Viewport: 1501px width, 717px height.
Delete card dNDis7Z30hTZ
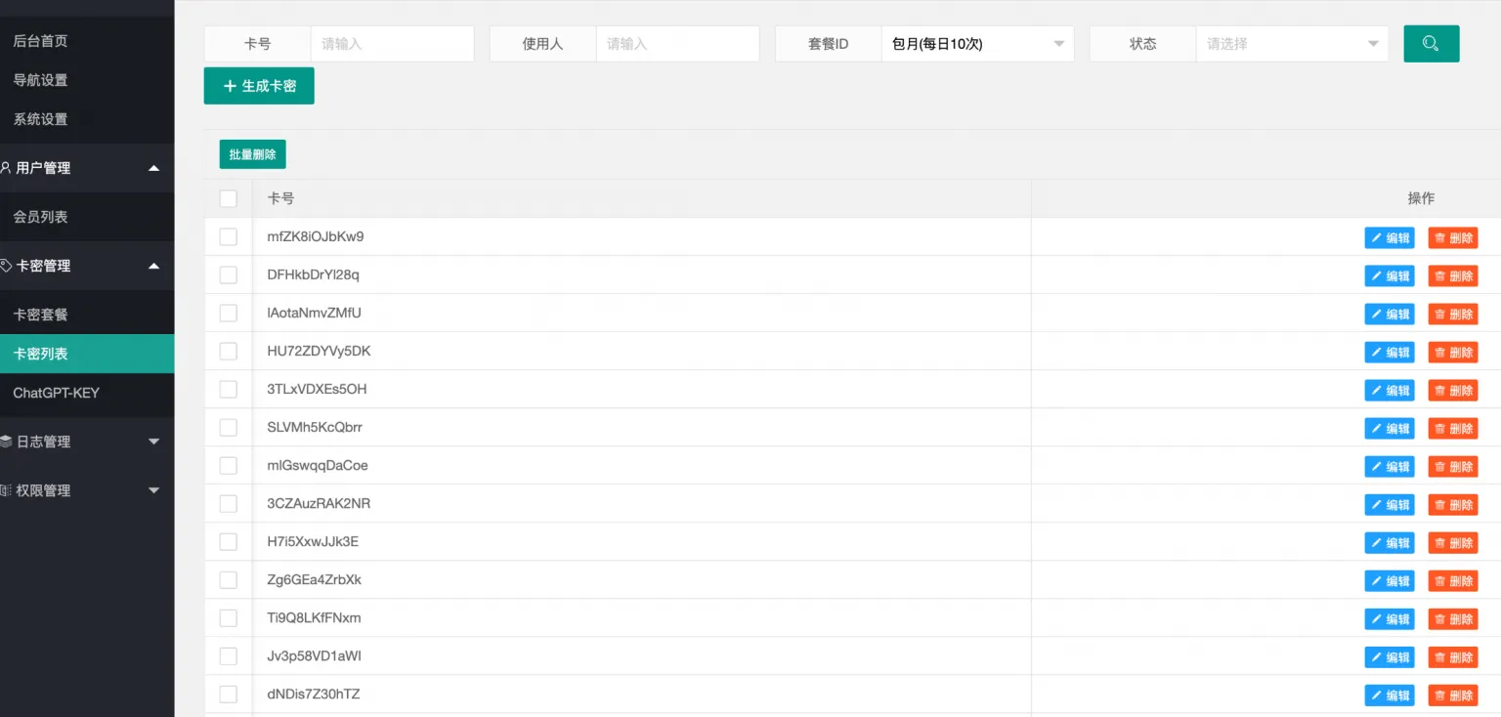tap(1453, 695)
